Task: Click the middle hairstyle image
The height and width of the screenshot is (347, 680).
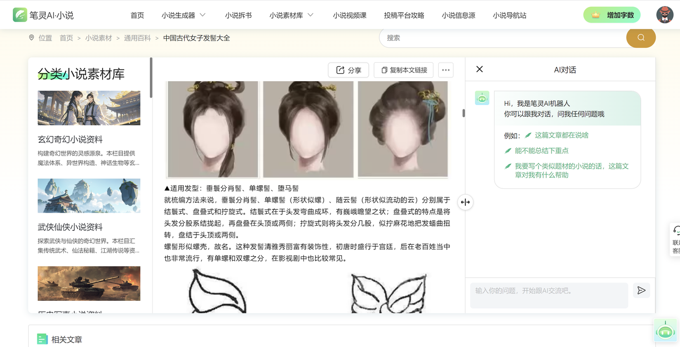Action: 308,129
